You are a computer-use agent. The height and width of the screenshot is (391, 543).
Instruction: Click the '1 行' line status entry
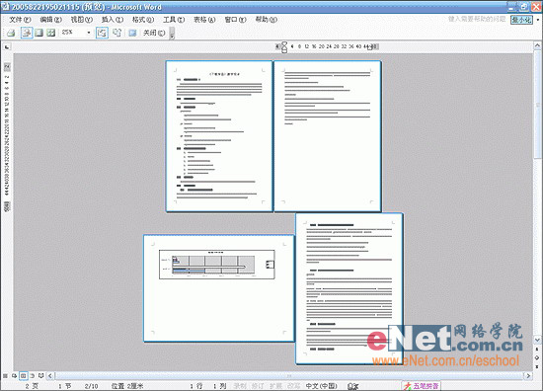click(x=196, y=386)
